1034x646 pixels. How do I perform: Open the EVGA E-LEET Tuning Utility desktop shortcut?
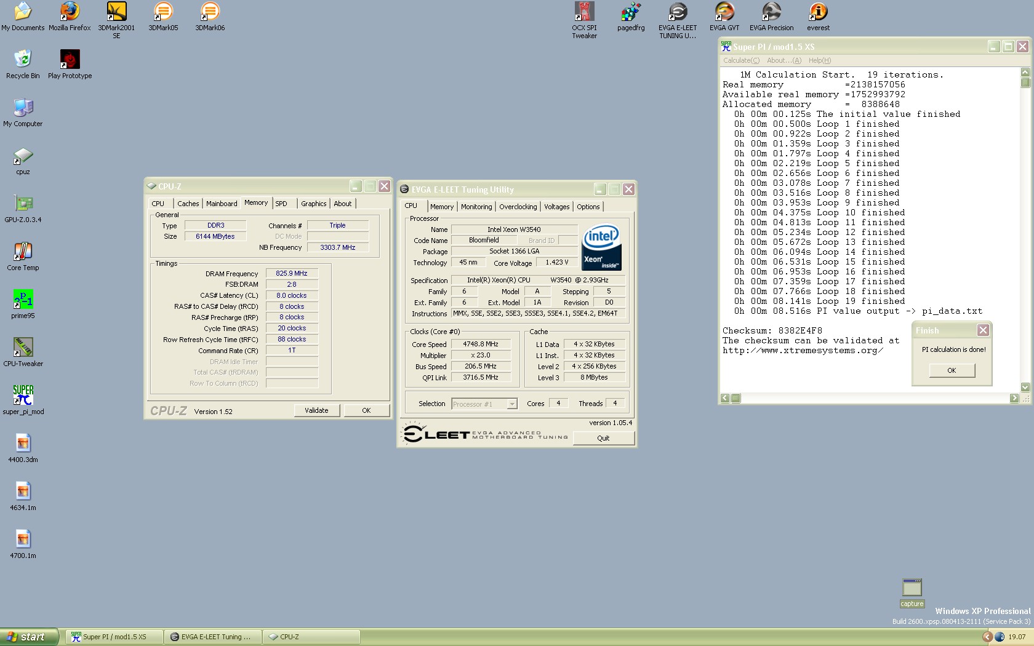pyautogui.click(x=678, y=20)
